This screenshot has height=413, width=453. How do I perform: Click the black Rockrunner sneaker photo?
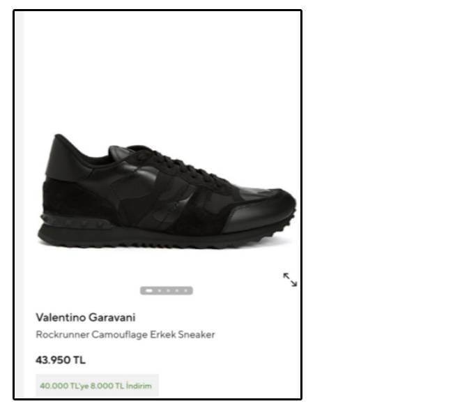tap(167, 191)
